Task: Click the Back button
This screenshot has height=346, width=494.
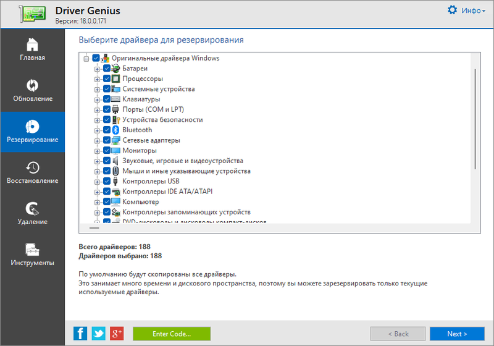Action: 398,334
